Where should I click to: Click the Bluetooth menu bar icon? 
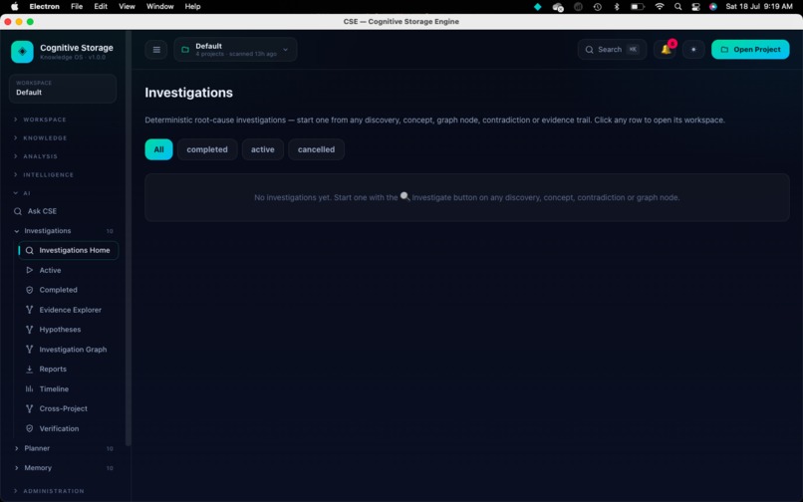617,7
